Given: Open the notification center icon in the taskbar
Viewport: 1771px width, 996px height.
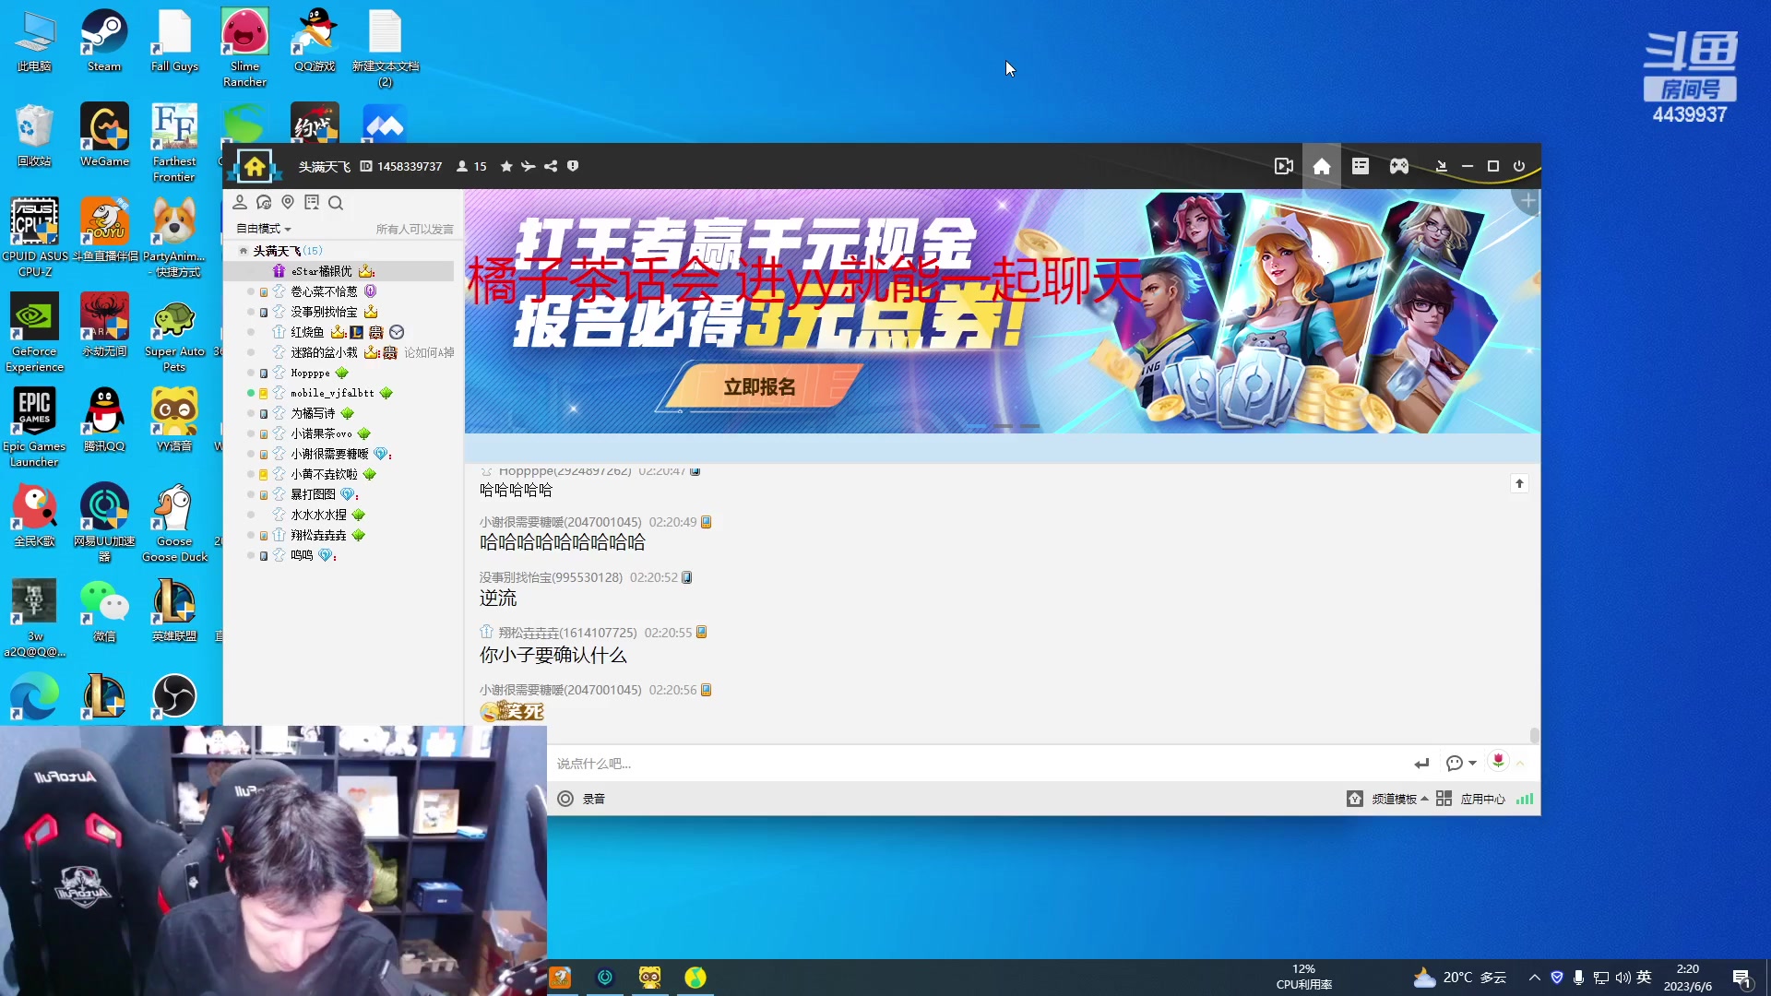Looking at the screenshot, I should pyautogui.click(x=1741, y=978).
